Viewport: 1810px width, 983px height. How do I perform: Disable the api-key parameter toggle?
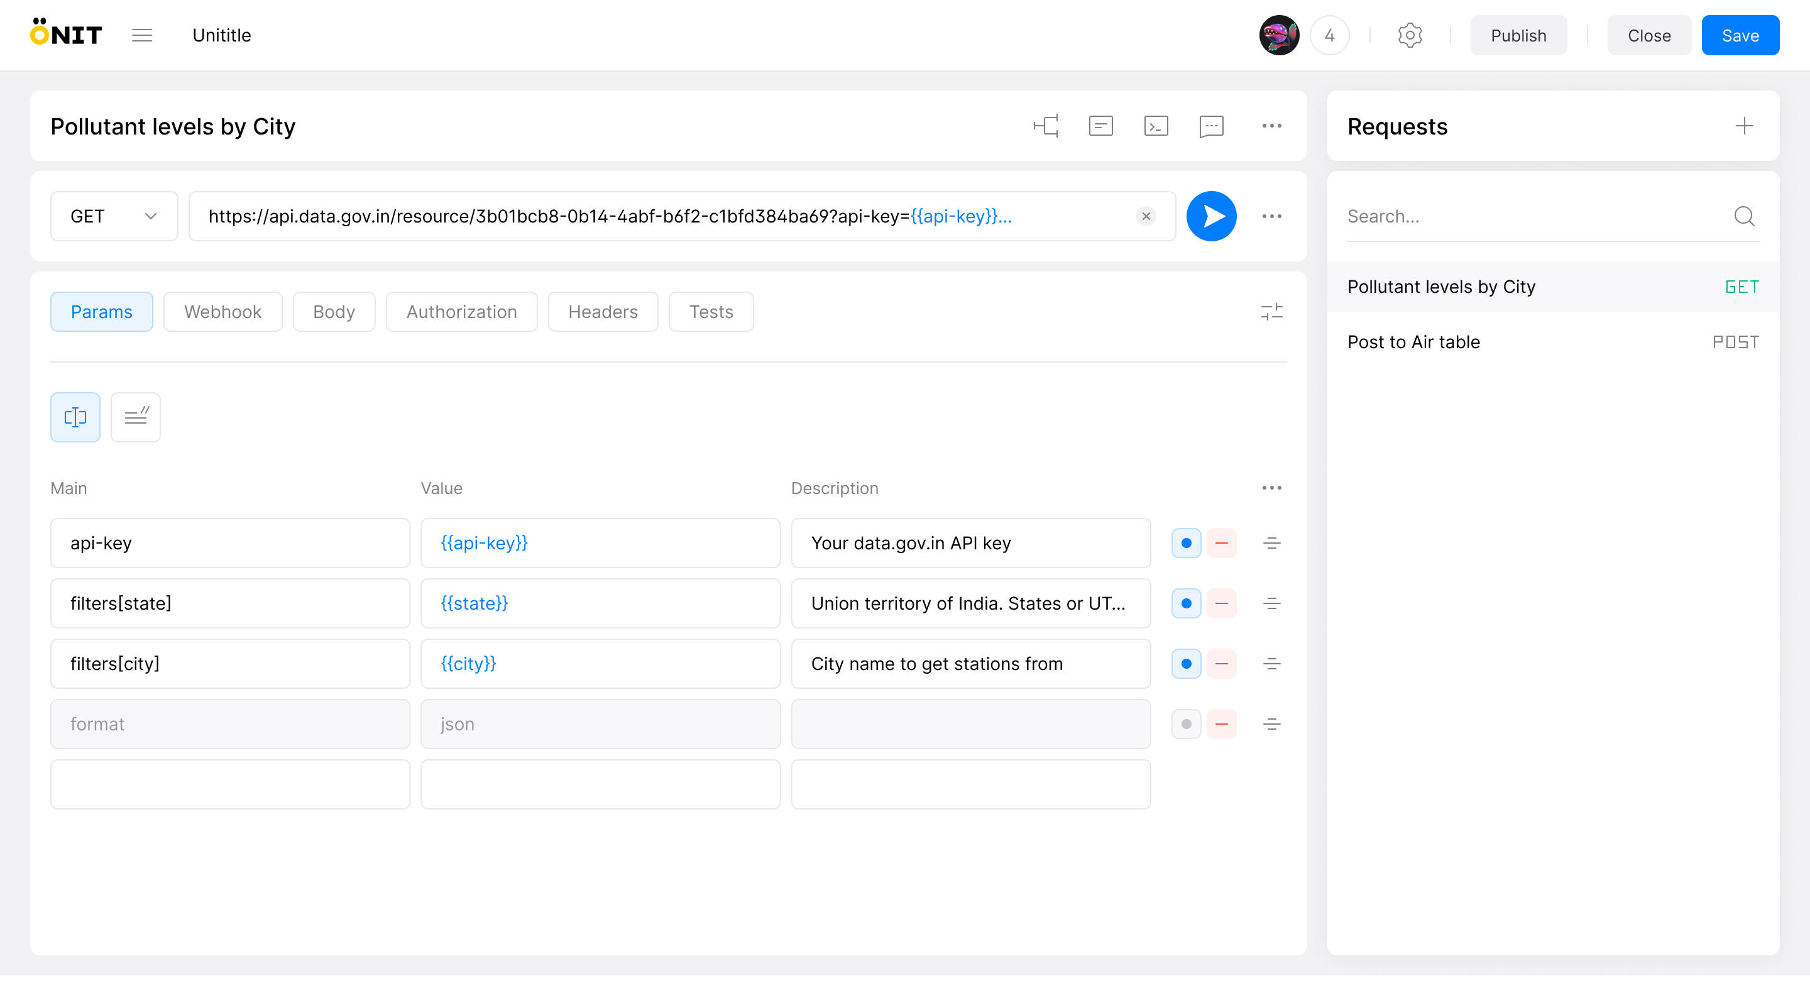point(1186,543)
